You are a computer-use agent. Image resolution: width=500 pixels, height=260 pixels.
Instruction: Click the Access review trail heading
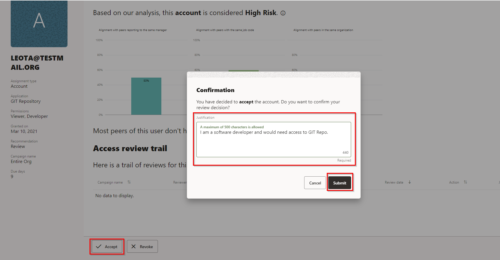[x=130, y=149]
